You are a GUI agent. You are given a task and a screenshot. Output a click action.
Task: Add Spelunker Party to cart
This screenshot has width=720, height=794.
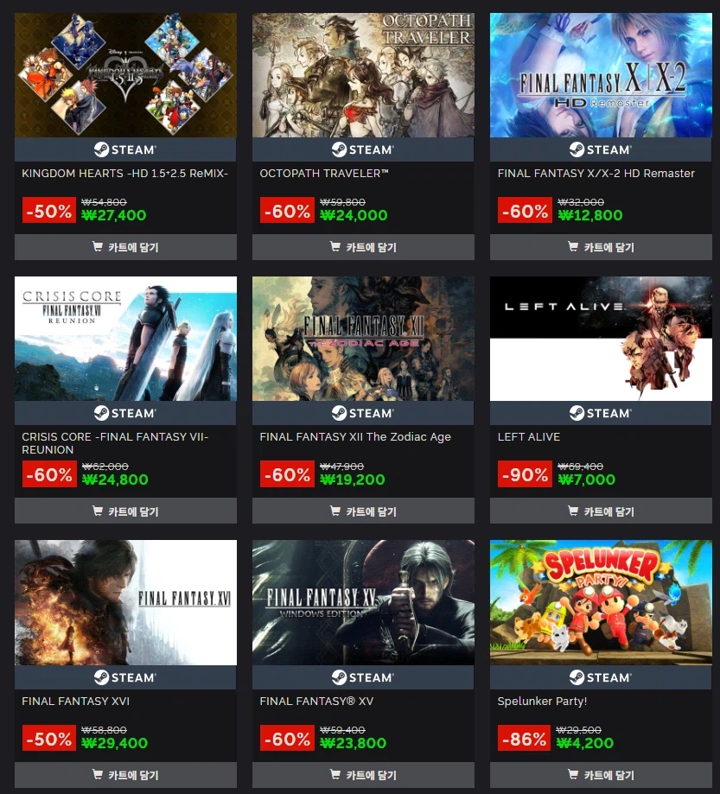point(601,775)
